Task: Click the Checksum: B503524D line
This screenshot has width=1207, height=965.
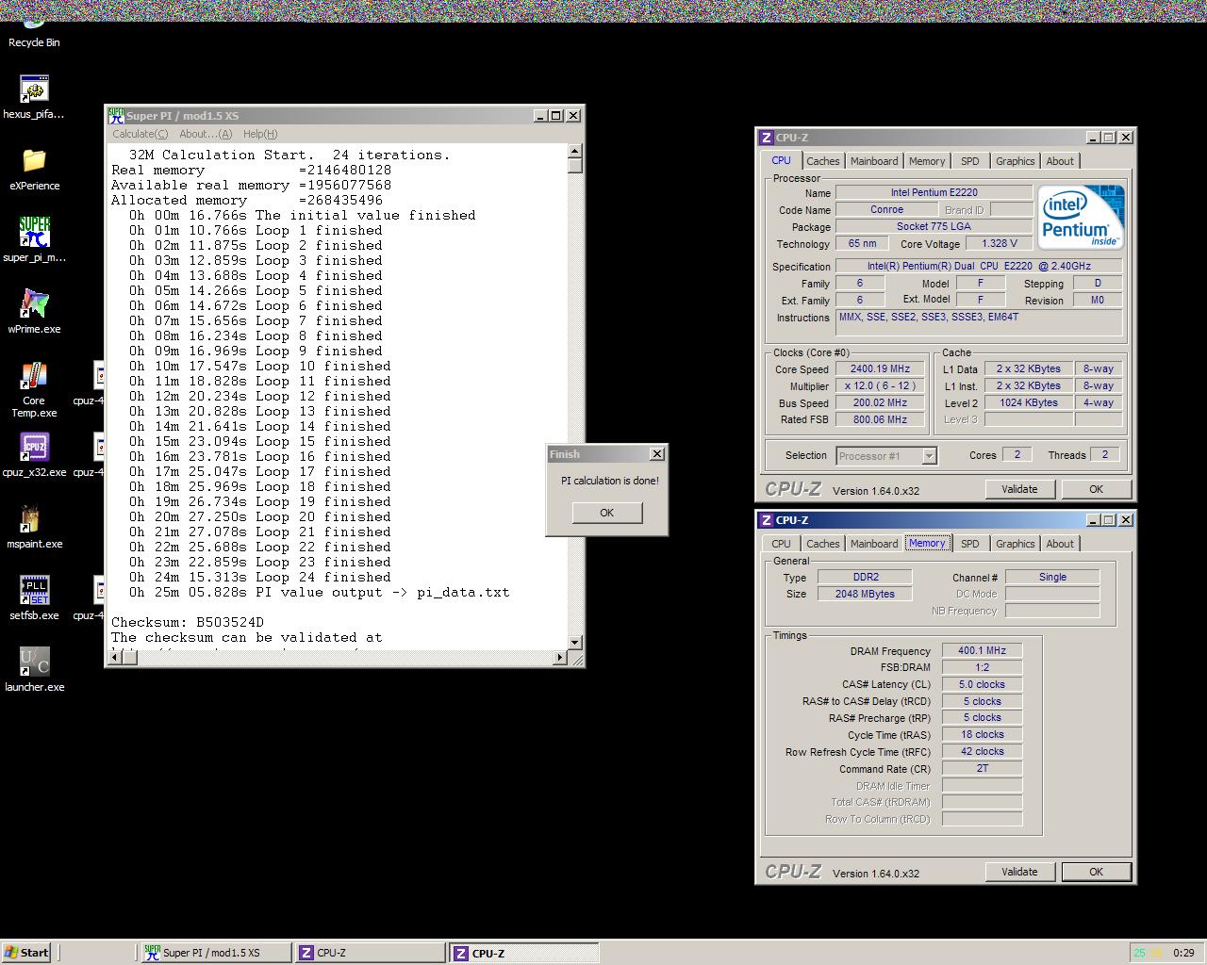Action: 188,622
